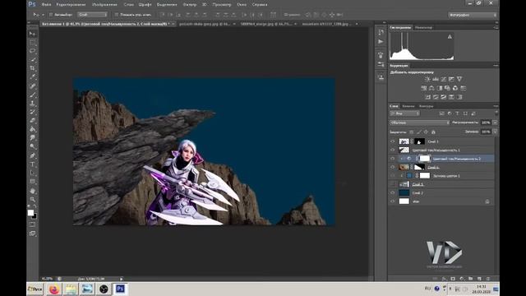
Task: Lock all layer attributes padlock icon
Action: pos(433,132)
